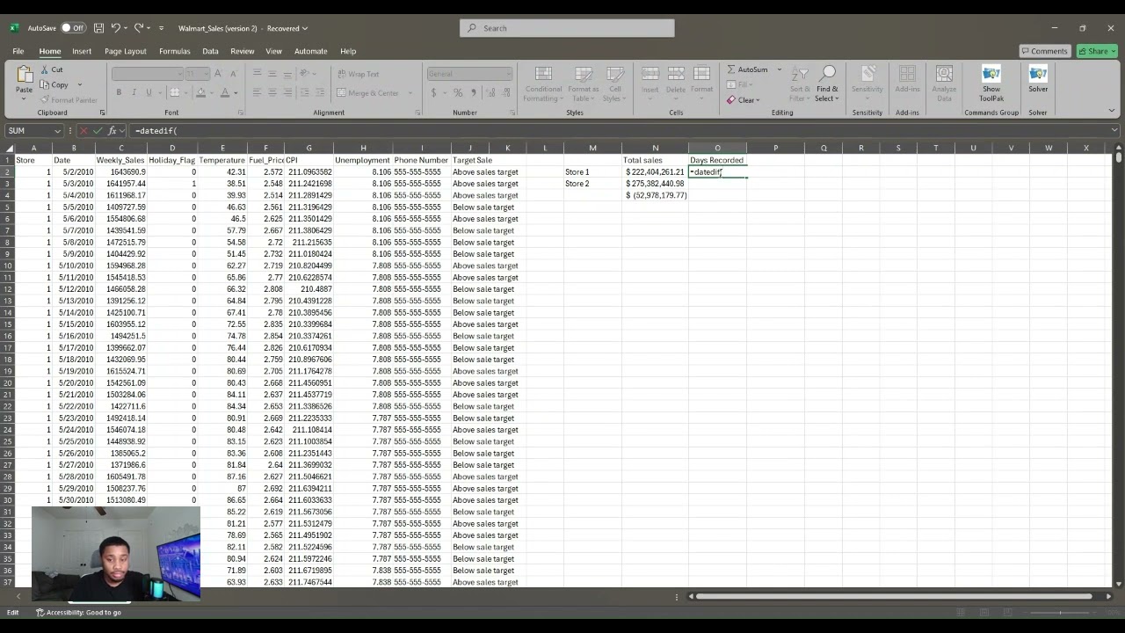Switch to the Page Layout tab

(126, 51)
